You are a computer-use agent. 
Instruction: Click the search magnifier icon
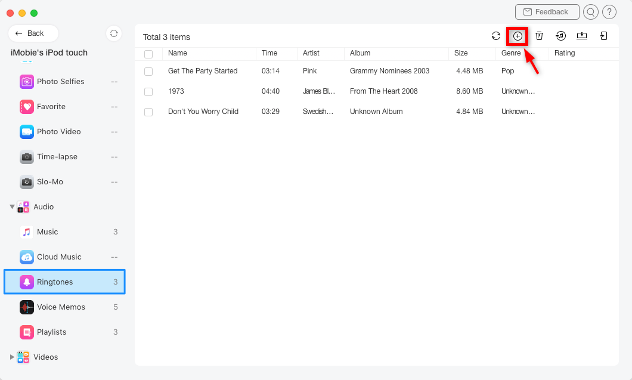[x=590, y=12]
